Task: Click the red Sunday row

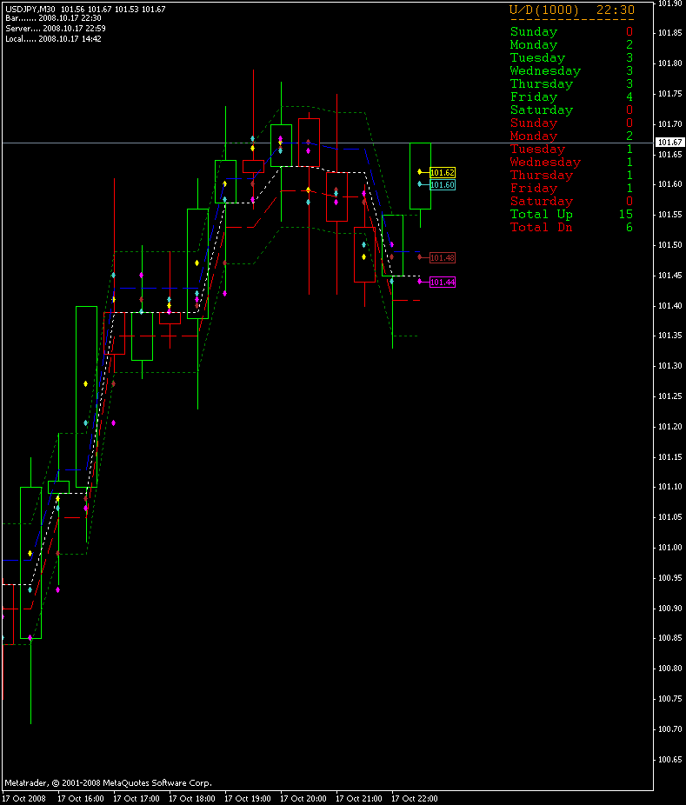Action: [571, 123]
